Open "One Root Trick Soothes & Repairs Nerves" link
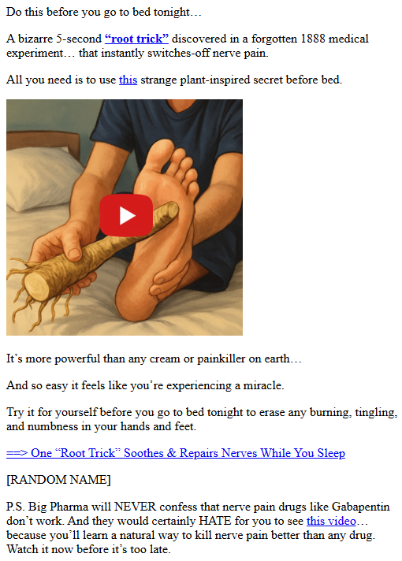 click(x=176, y=453)
